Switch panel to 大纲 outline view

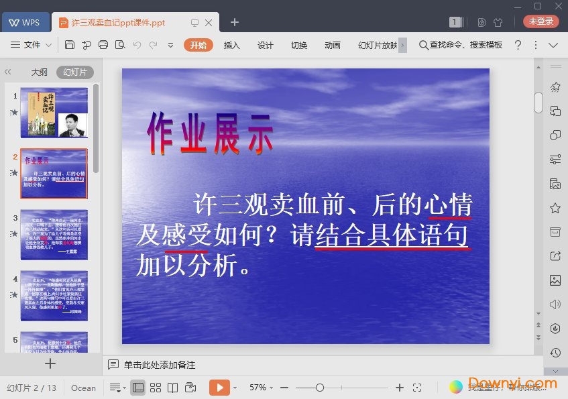click(x=39, y=72)
